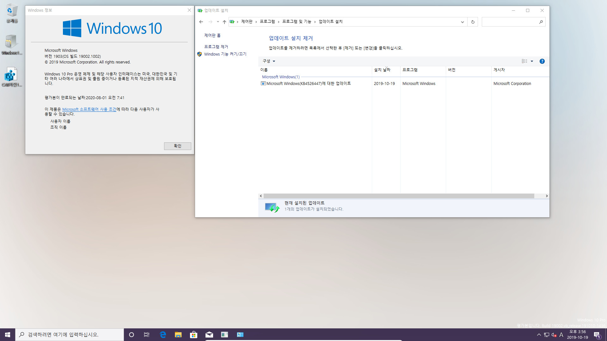The image size is (607, 341).
Task: Expand the view options dropdown arrow
Action: click(x=532, y=61)
